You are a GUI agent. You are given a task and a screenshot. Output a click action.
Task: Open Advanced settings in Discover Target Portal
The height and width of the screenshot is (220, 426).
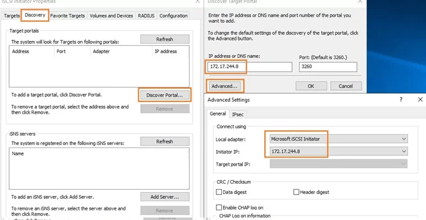pyautogui.click(x=224, y=86)
